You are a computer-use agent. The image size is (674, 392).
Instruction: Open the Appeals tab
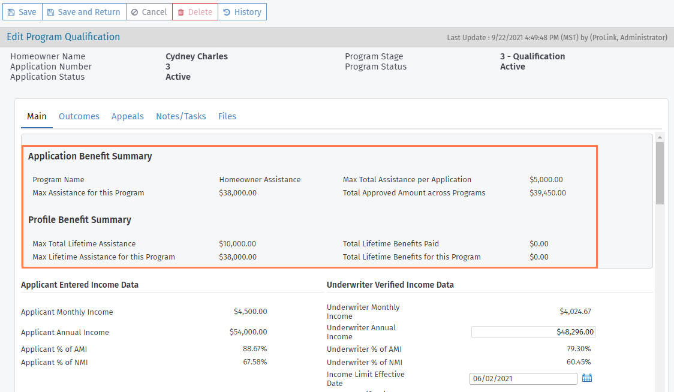tap(127, 116)
